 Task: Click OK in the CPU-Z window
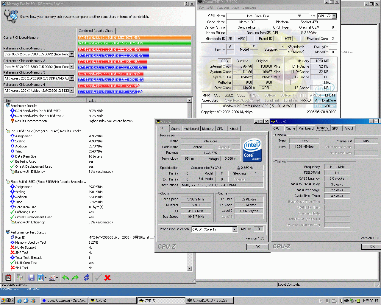tap(257, 247)
